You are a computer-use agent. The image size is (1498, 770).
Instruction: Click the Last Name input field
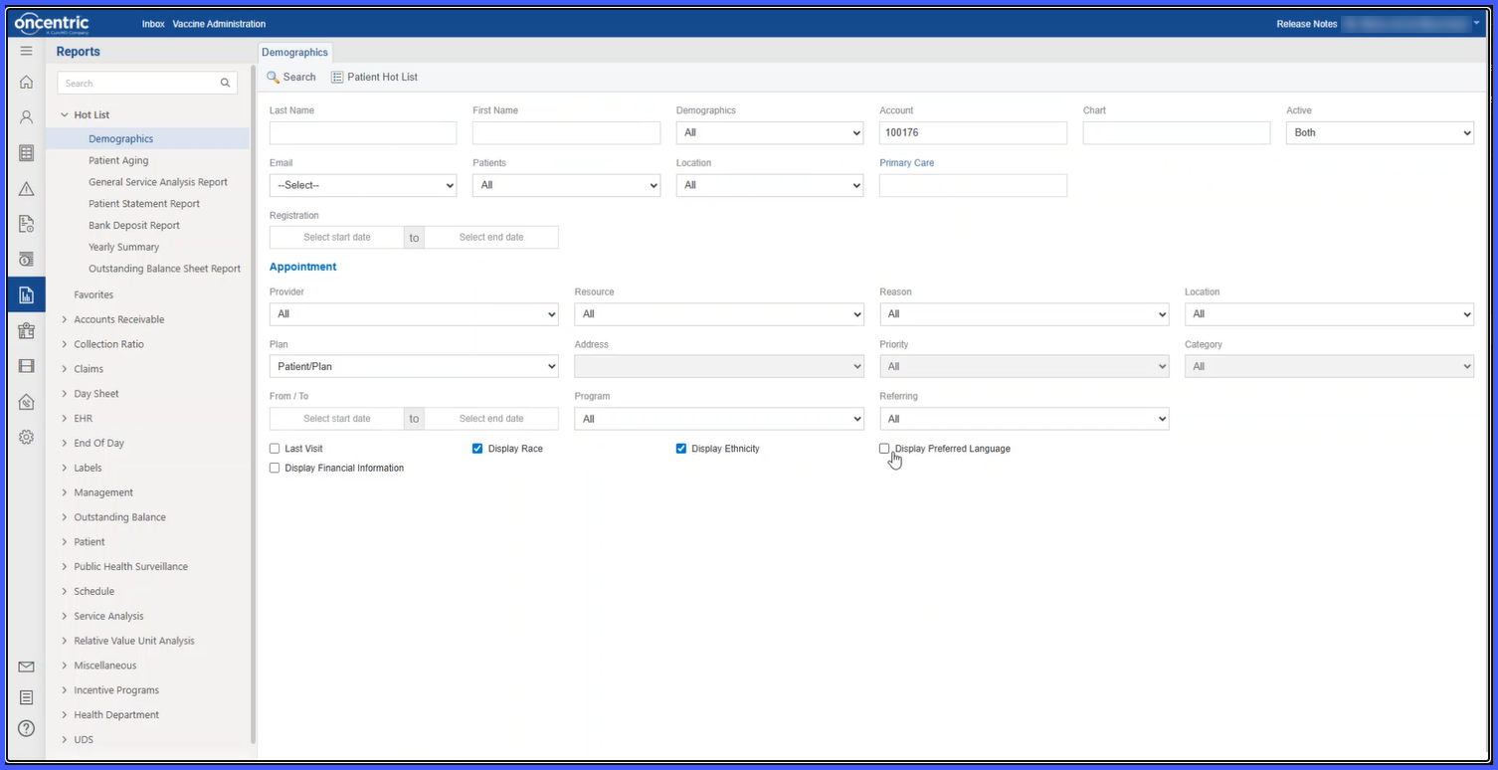[363, 132]
